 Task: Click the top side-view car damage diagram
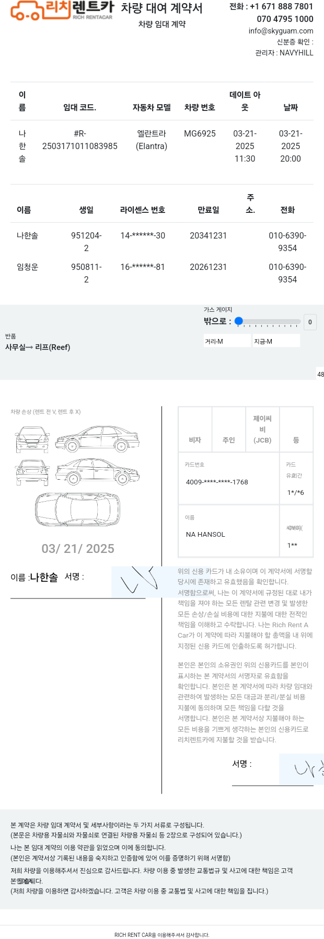pyautogui.click(x=97, y=439)
